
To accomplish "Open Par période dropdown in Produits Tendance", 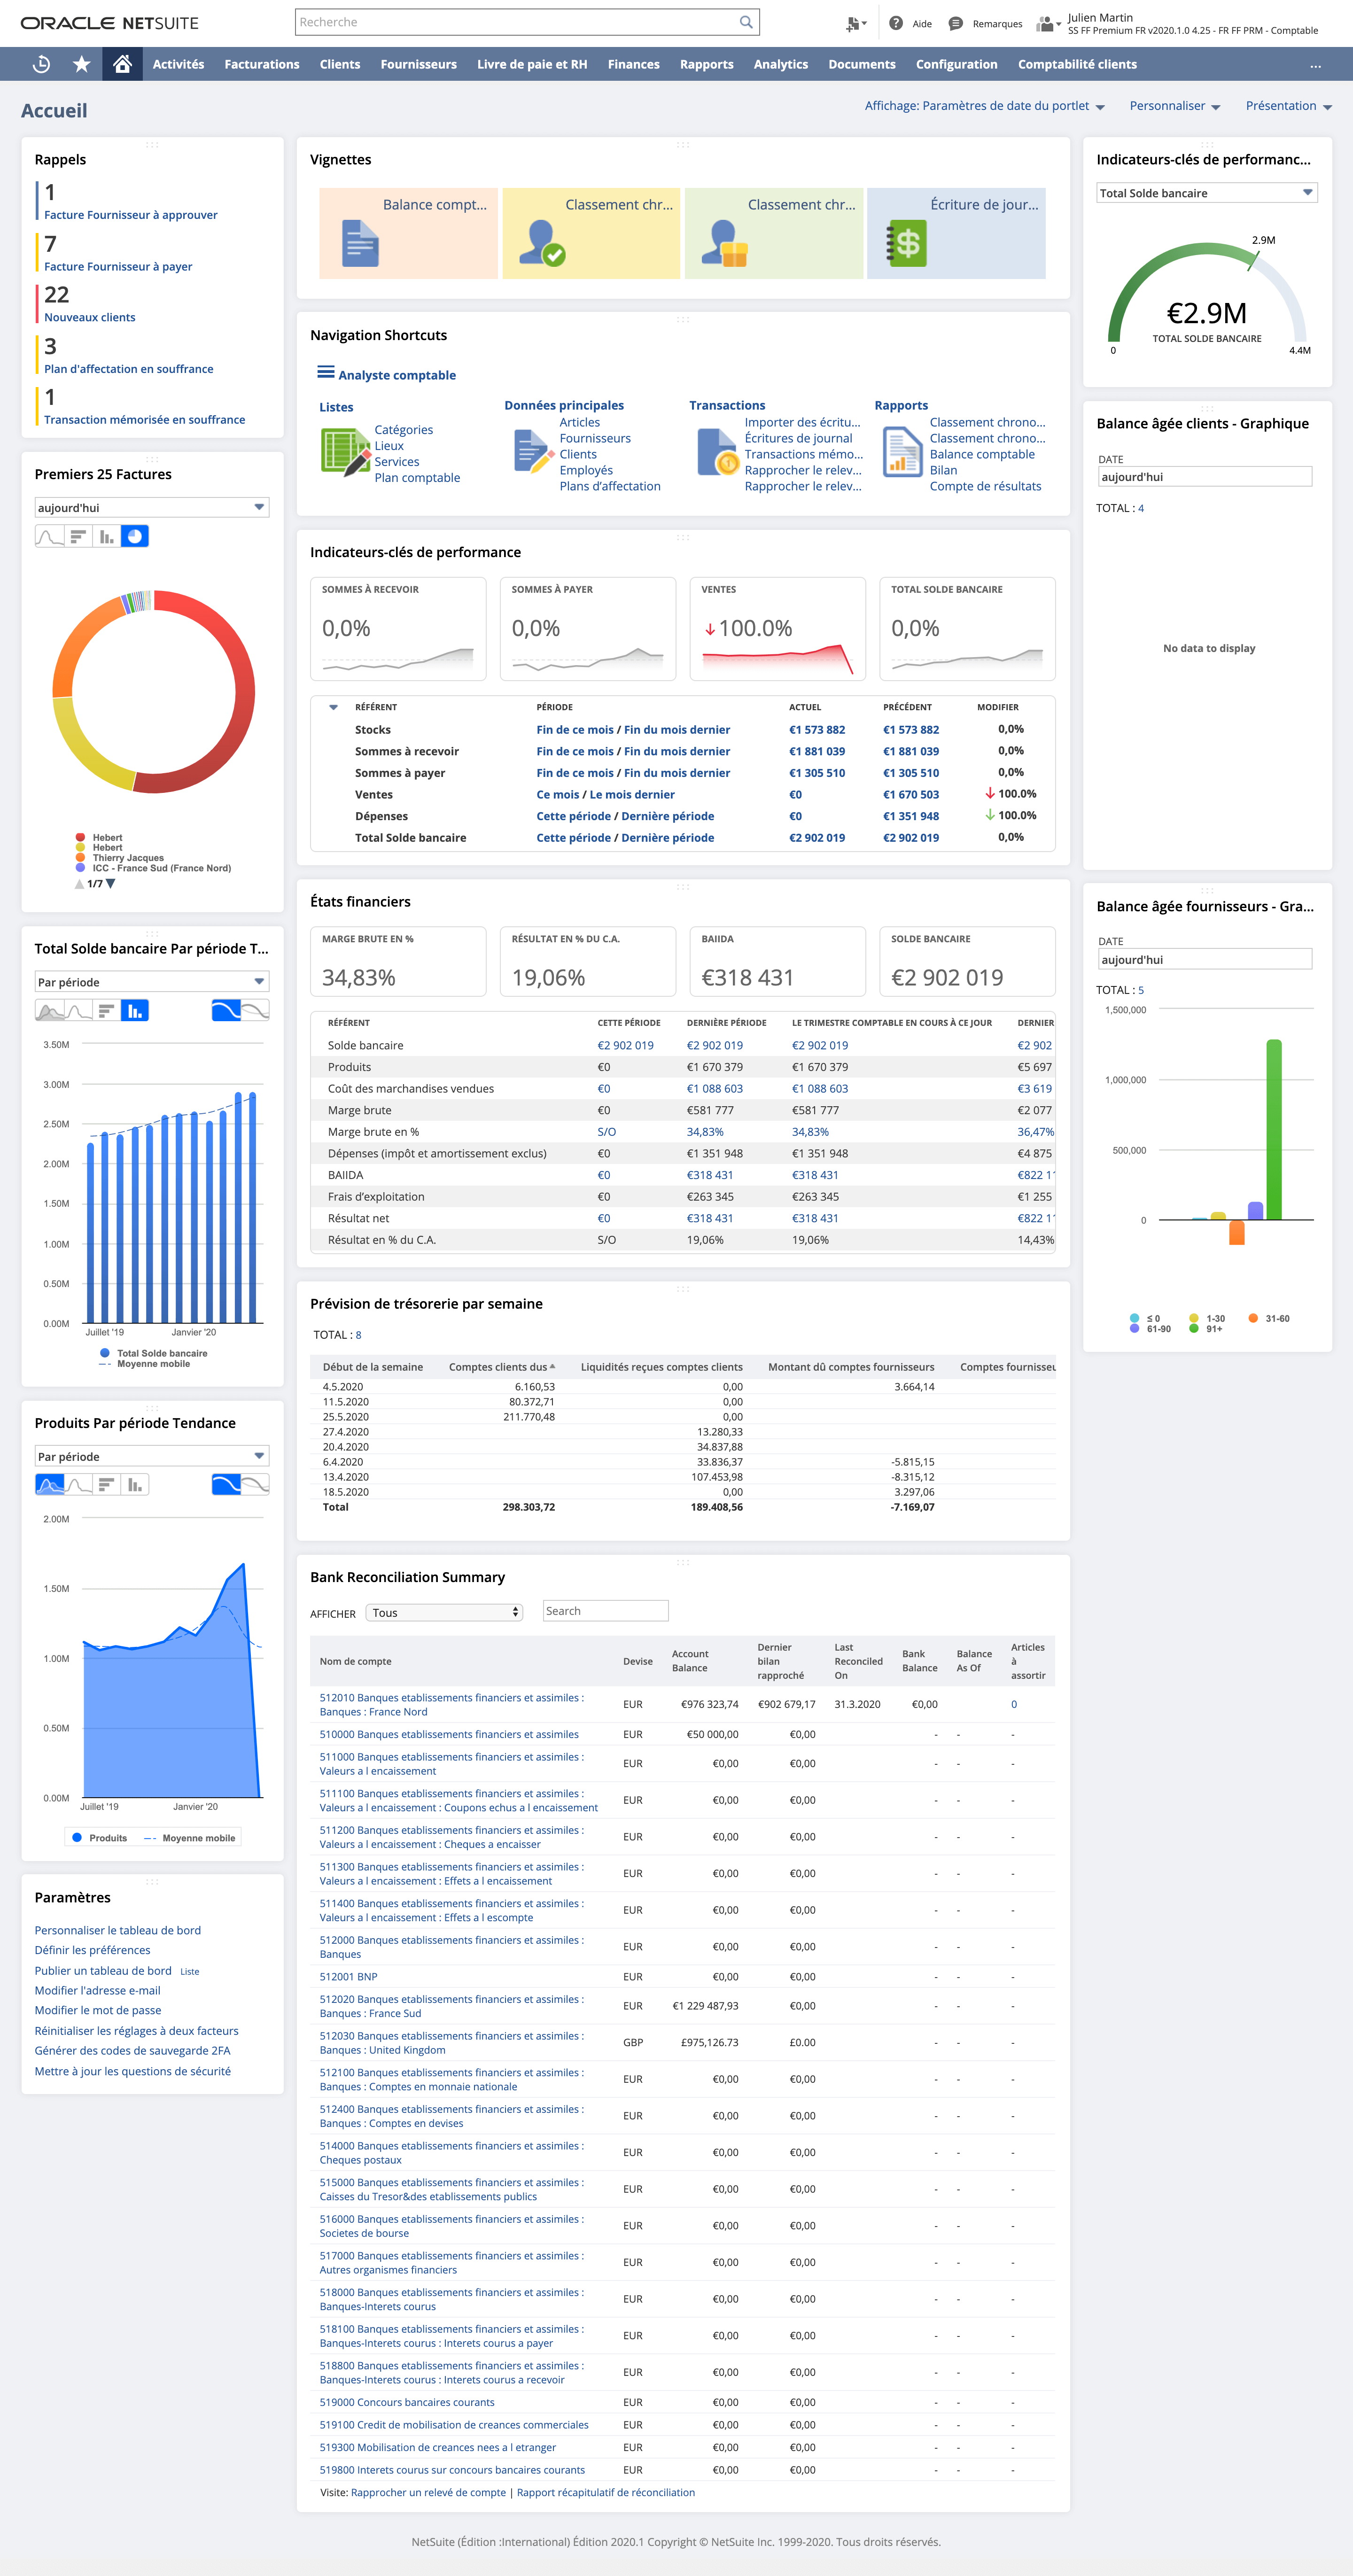I will click(x=152, y=1457).
